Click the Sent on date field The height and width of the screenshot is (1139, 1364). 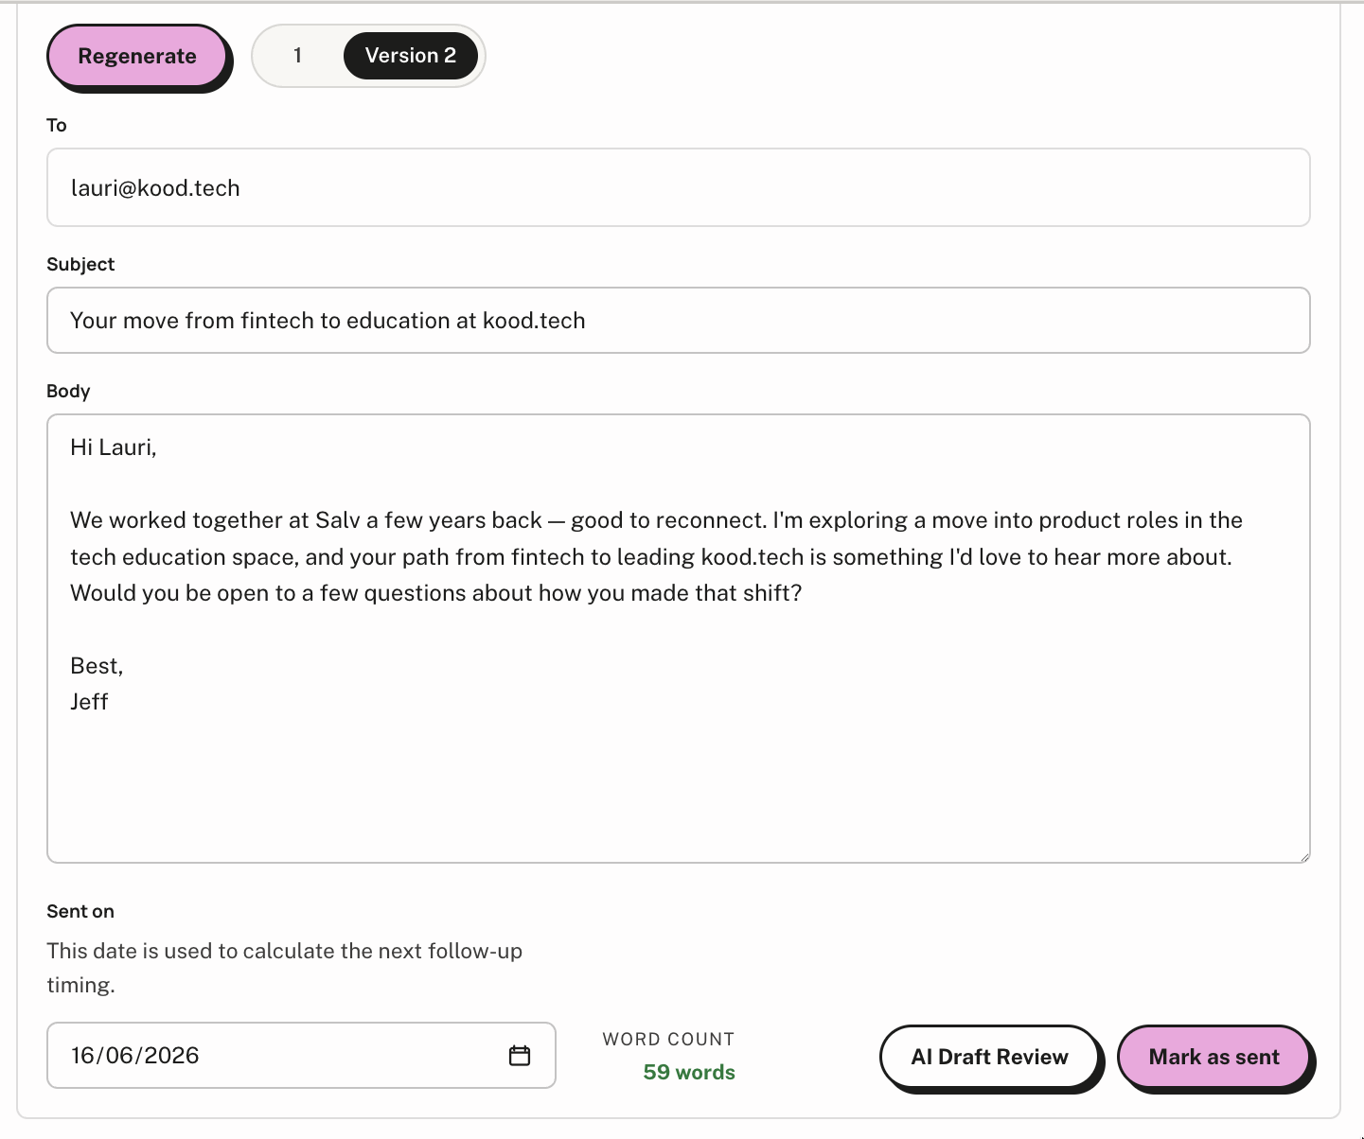click(x=301, y=1056)
